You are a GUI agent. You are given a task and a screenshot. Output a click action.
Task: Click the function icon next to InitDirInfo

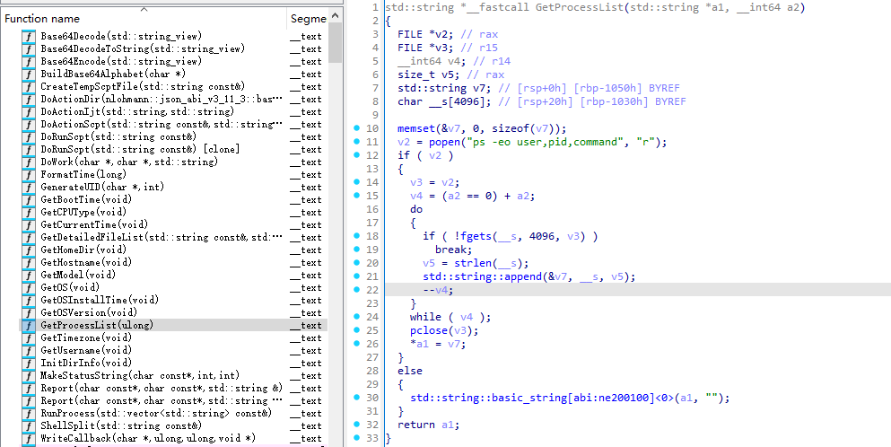point(28,363)
